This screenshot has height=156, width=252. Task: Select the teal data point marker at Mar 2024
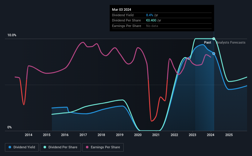coord(214,39)
